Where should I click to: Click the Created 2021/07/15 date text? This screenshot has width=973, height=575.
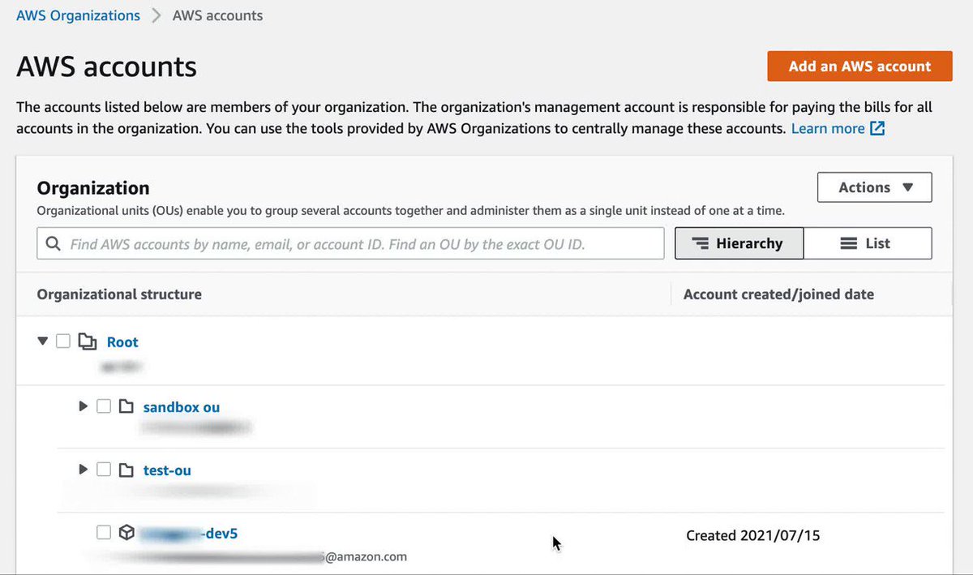click(x=753, y=535)
